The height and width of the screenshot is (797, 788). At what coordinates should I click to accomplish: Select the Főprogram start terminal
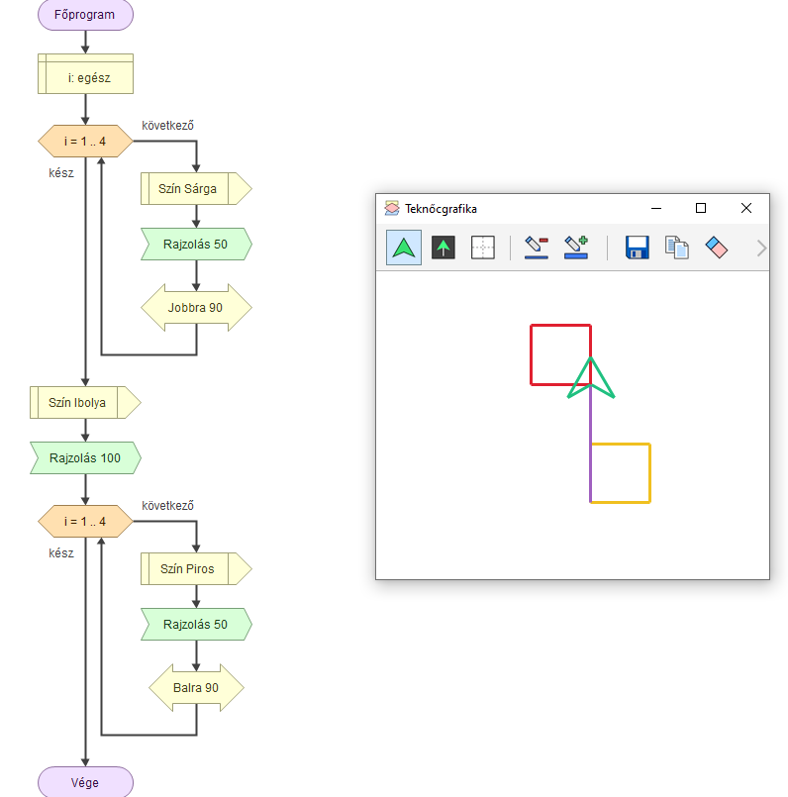(x=85, y=15)
